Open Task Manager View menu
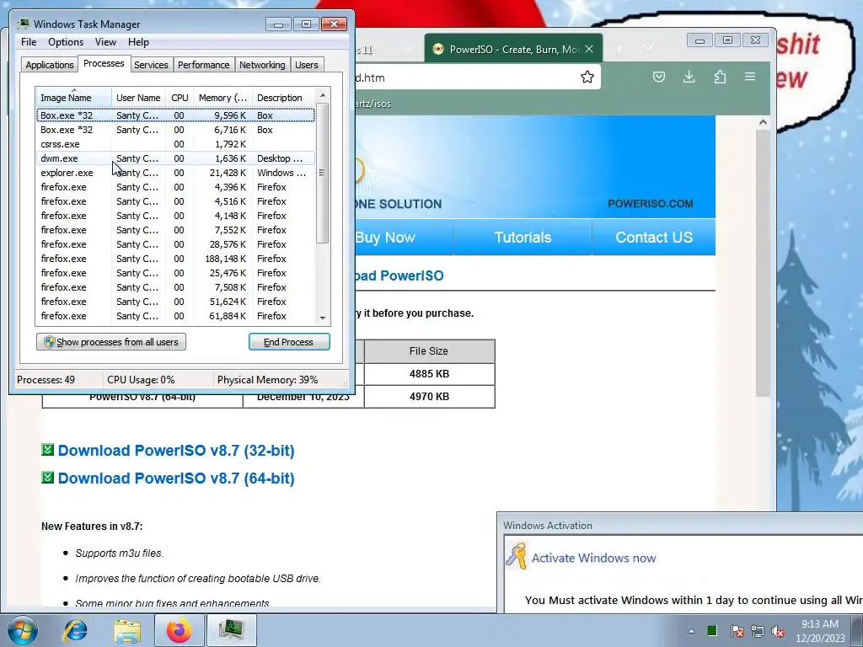 pos(105,42)
